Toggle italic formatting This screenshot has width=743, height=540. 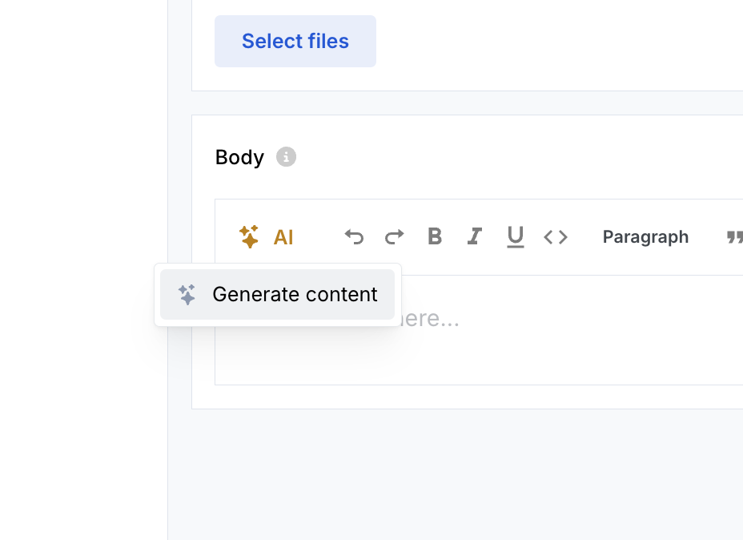click(475, 236)
